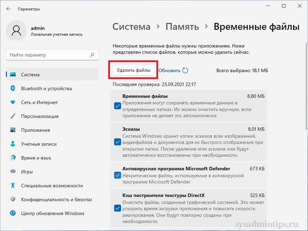Click the refresh icon beside Обновить
Image resolution: width=308 pixels, height=231 pixels.
pyautogui.click(x=185, y=70)
